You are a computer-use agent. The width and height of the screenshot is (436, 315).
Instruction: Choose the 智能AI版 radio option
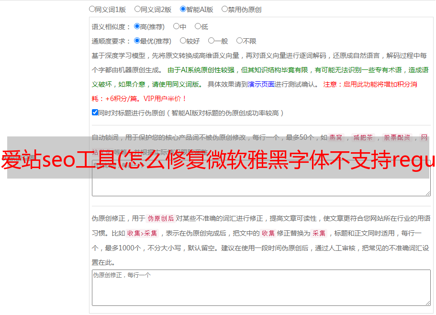[183, 9]
